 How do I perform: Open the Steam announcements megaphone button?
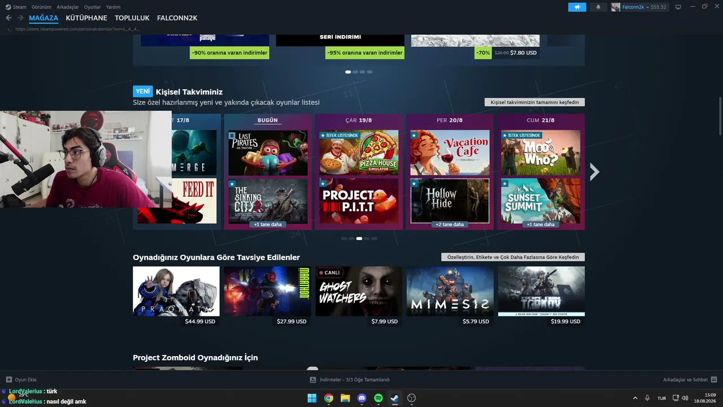(x=577, y=7)
